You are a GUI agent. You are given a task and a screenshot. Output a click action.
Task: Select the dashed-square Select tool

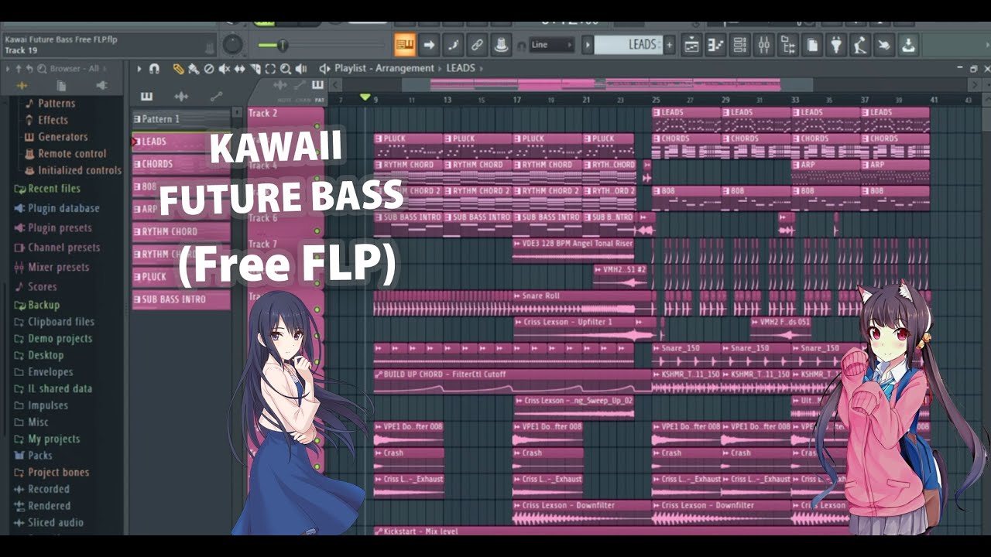click(x=270, y=69)
